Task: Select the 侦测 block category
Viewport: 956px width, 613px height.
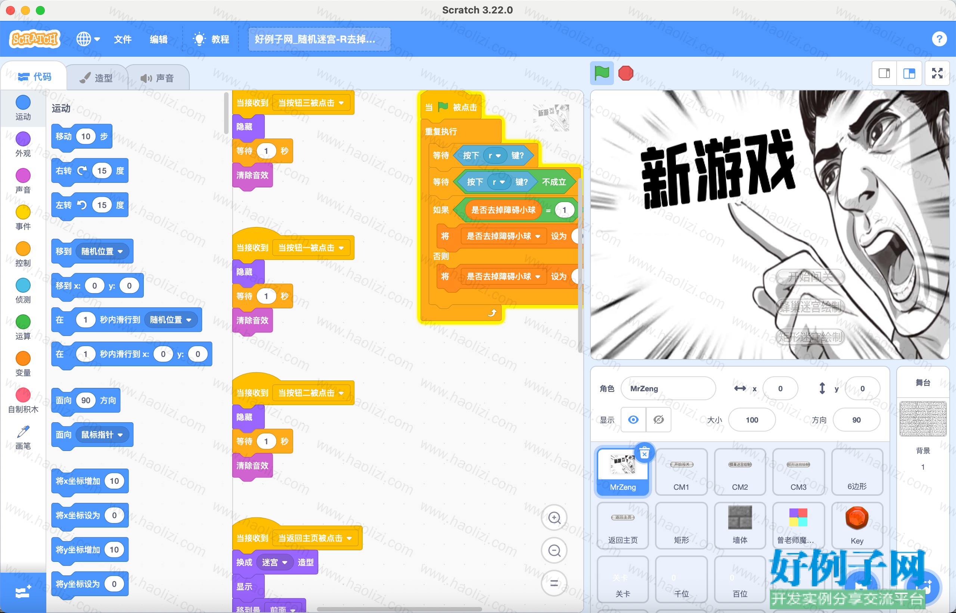Action: click(x=23, y=290)
